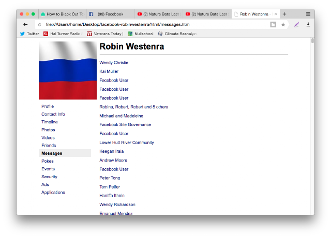Image resolution: width=331 pixels, height=238 pixels.
Task: Click the Veterans Today bookmark favicon
Action: click(x=89, y=34)
